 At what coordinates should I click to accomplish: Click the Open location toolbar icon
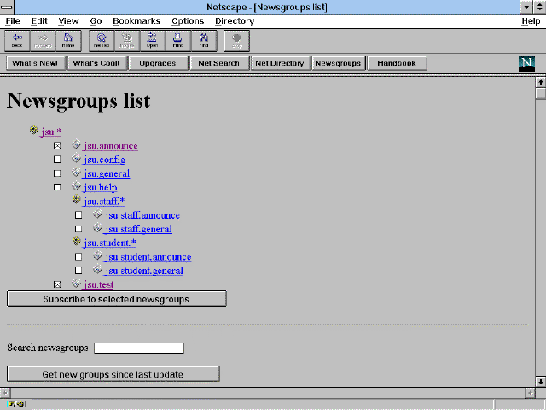(x=153, y=41)
